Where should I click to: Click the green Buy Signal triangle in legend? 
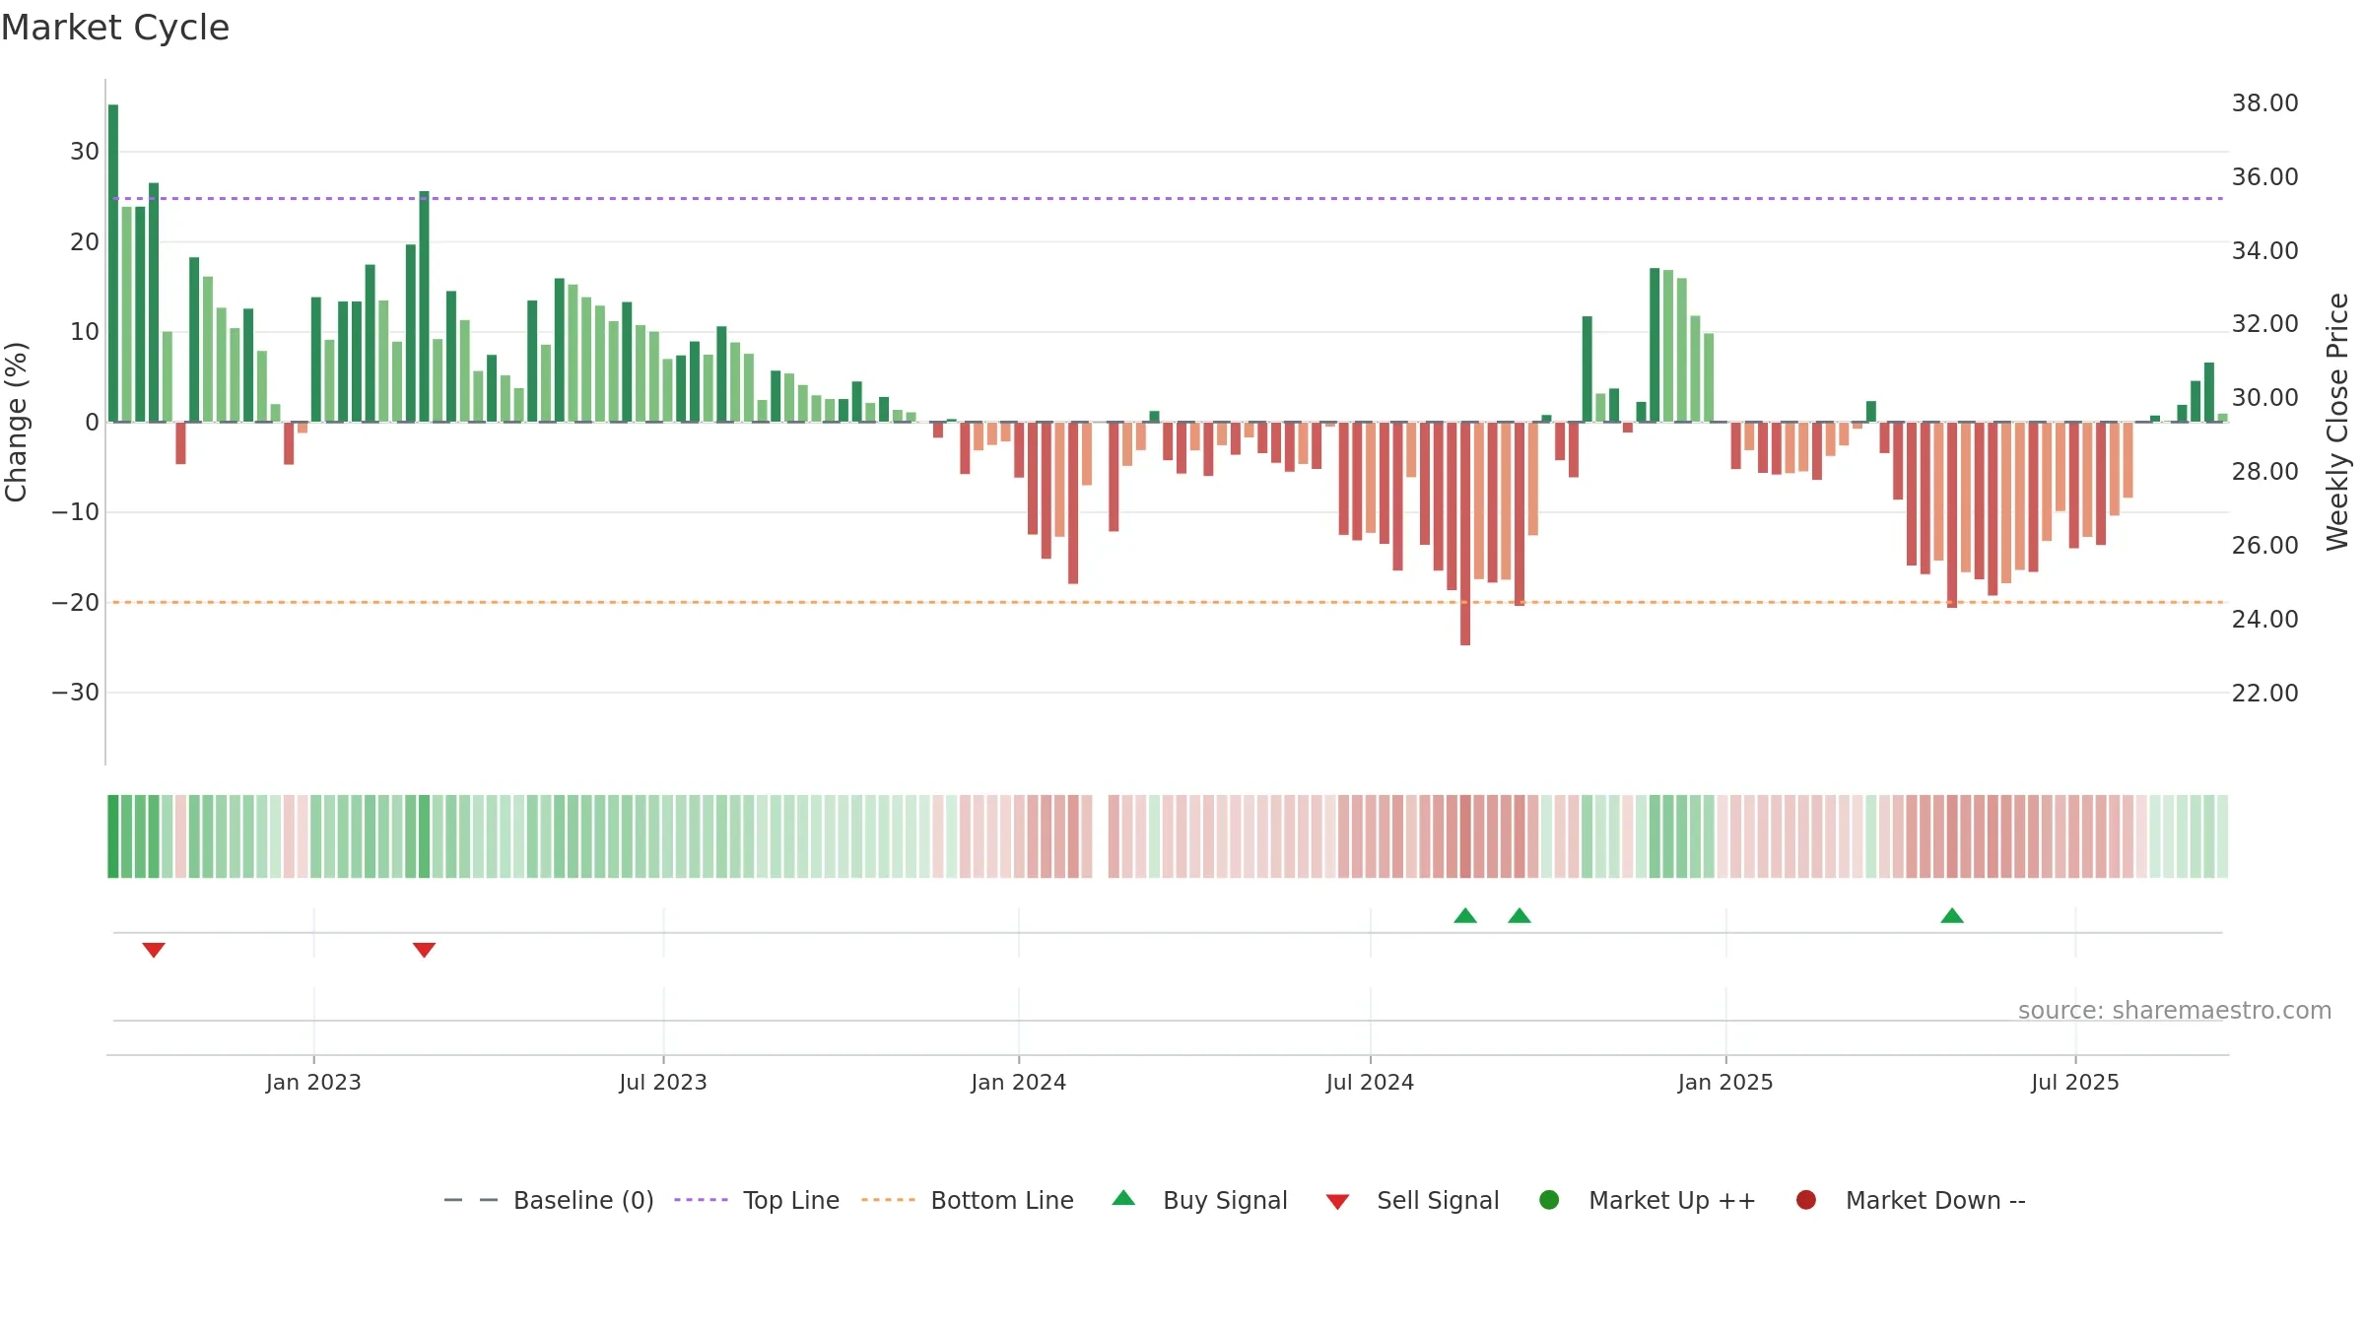click(x=1123, y=1198)
